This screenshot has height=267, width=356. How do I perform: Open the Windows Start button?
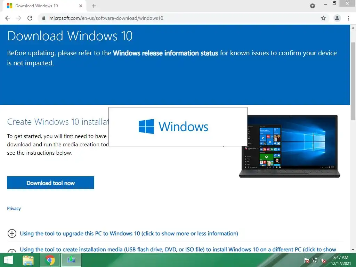pyautogui.click(x=8, y=260)
